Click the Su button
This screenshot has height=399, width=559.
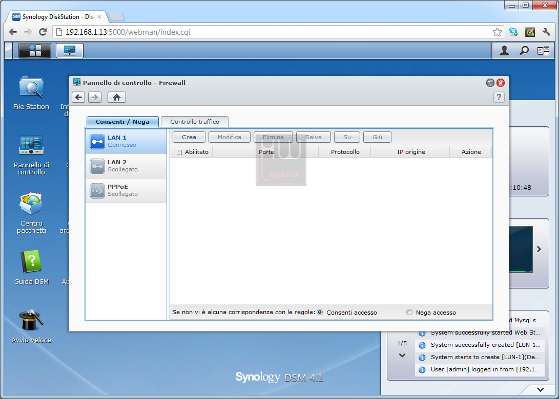click(347, 137)
